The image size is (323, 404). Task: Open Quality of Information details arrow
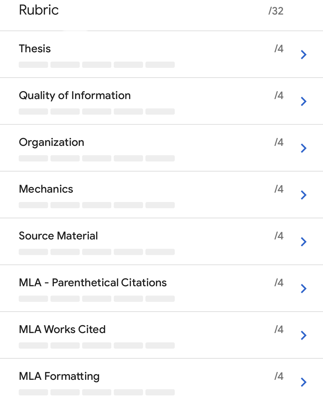click(x=303, y=101)
